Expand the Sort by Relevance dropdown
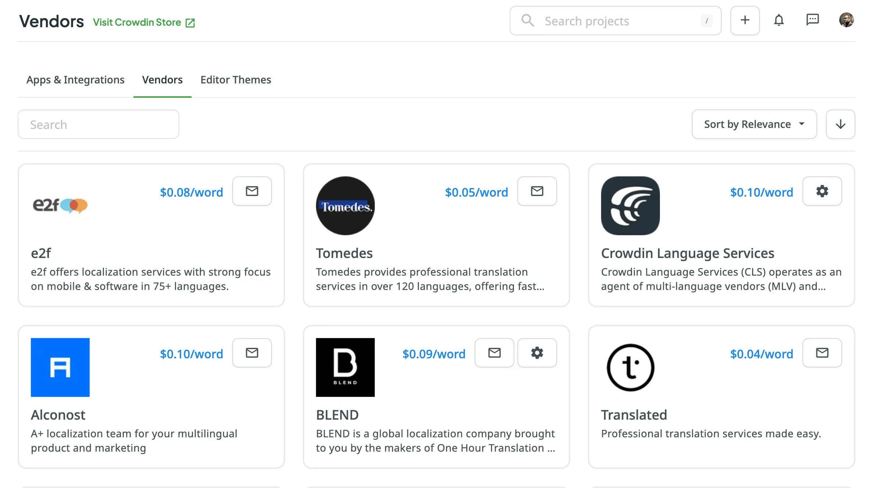The height and width of the screenshot is (488, 873). click(754, 124)
